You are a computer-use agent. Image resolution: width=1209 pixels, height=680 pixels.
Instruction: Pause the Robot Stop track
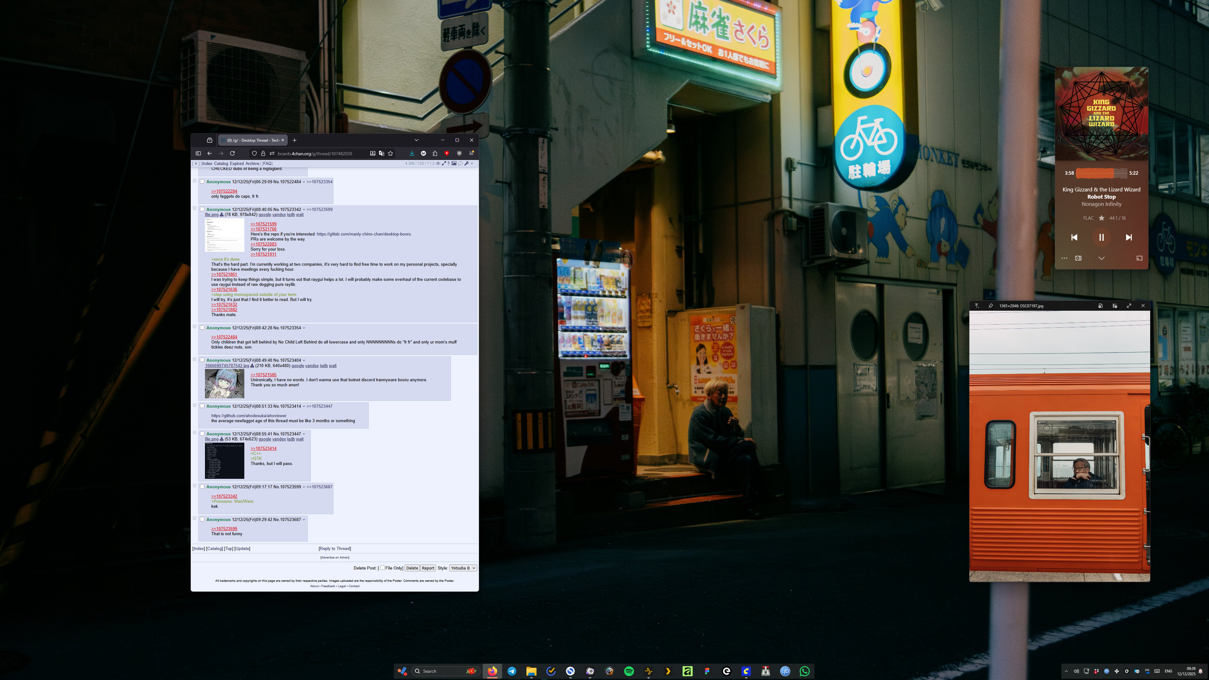tap(1101, 237)
